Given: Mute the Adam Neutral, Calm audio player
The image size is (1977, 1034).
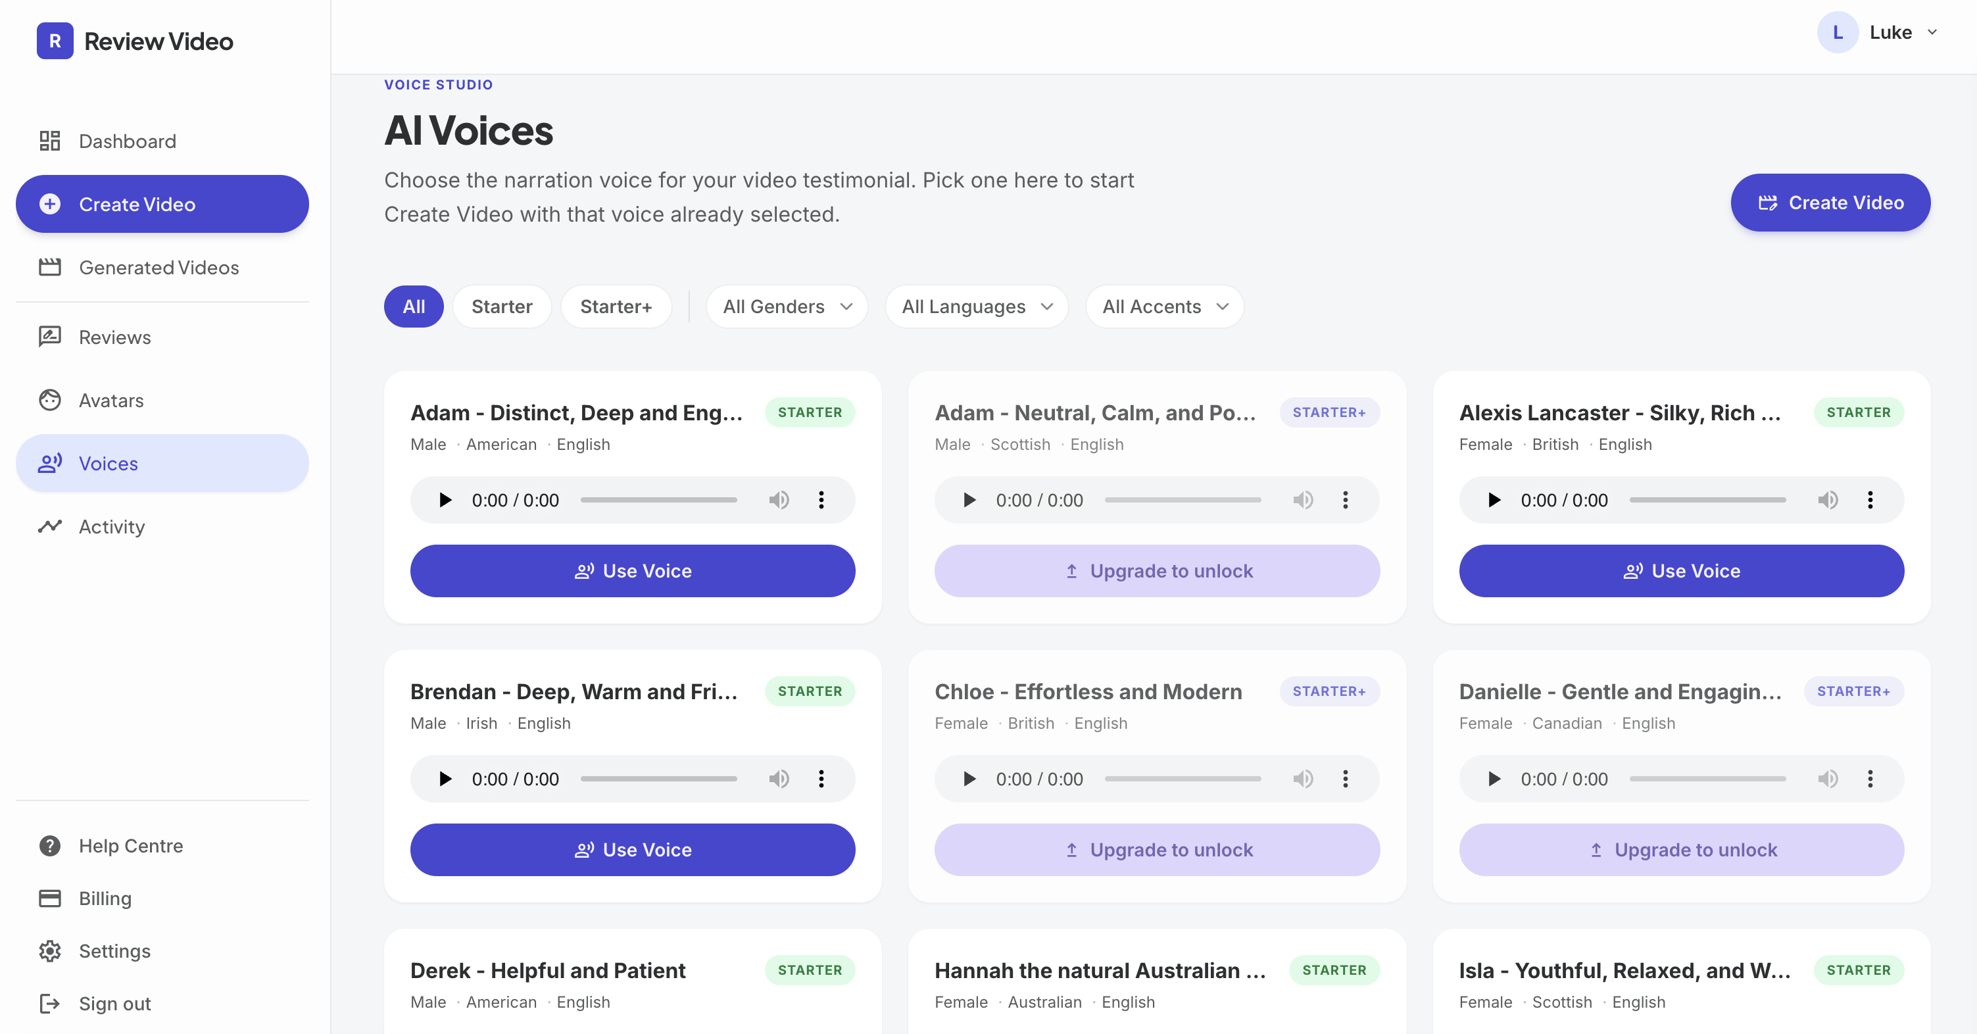Looking at the screenshot, I should (1303, 501).
